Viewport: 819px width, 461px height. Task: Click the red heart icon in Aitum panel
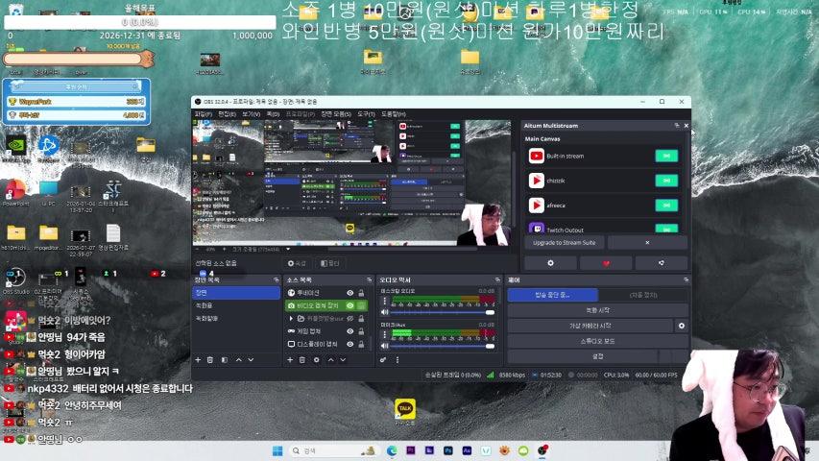click(x=606, y=262)
